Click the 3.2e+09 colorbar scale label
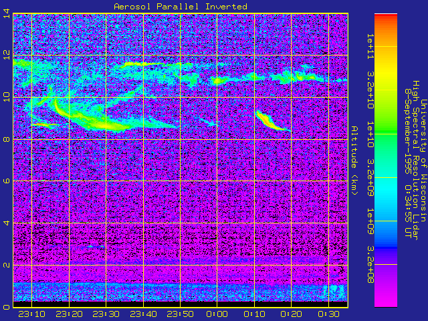 coord(370,178)
